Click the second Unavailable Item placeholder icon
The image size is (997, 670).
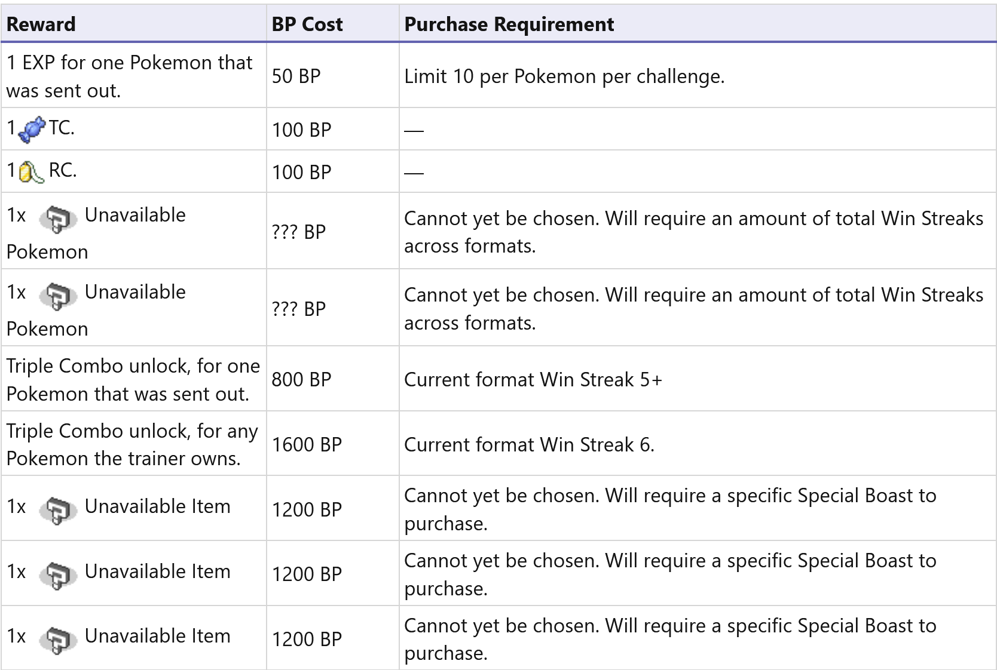coord(57,575)
